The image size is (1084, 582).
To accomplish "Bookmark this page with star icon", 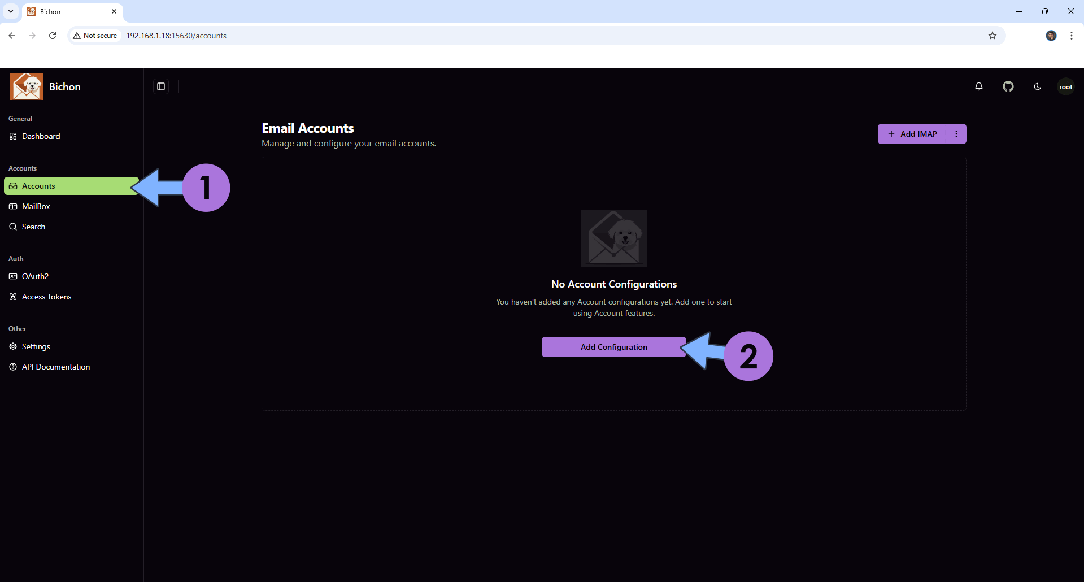I will [x=992, y=36].
